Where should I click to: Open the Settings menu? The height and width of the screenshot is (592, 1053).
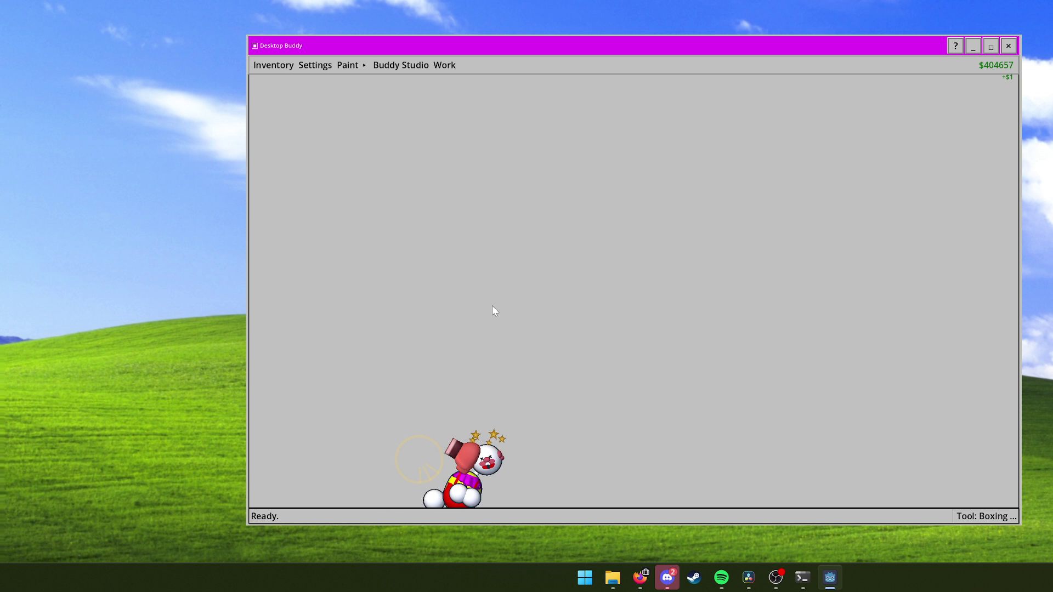(x=315, y=65)
